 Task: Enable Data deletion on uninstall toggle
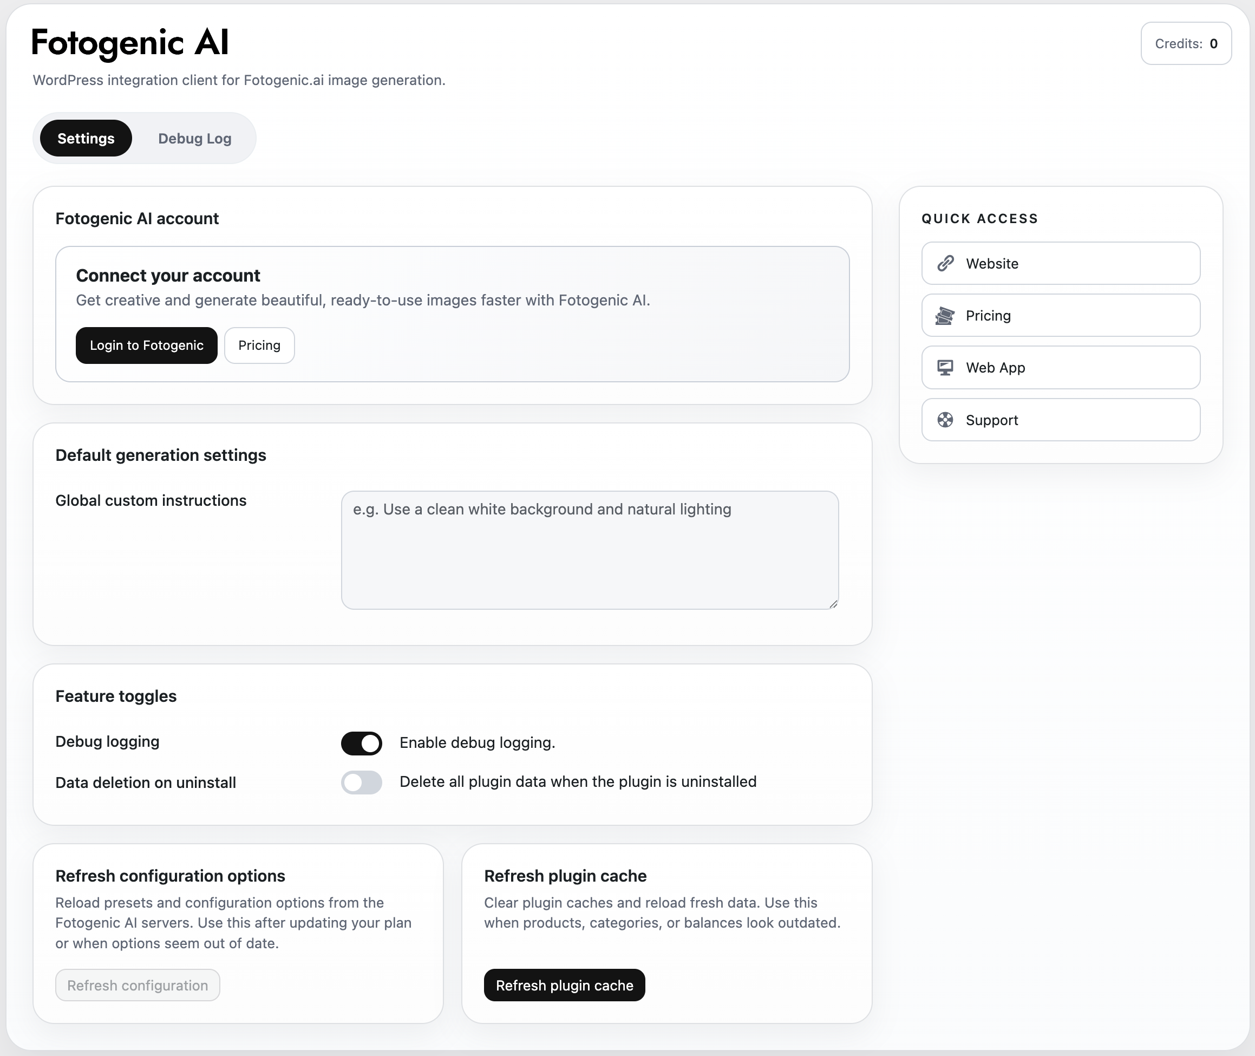(x=362, y=782)
